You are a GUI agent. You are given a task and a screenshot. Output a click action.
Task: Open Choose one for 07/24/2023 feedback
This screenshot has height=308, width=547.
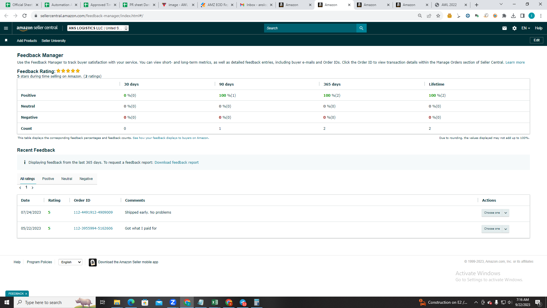[495, 213]
